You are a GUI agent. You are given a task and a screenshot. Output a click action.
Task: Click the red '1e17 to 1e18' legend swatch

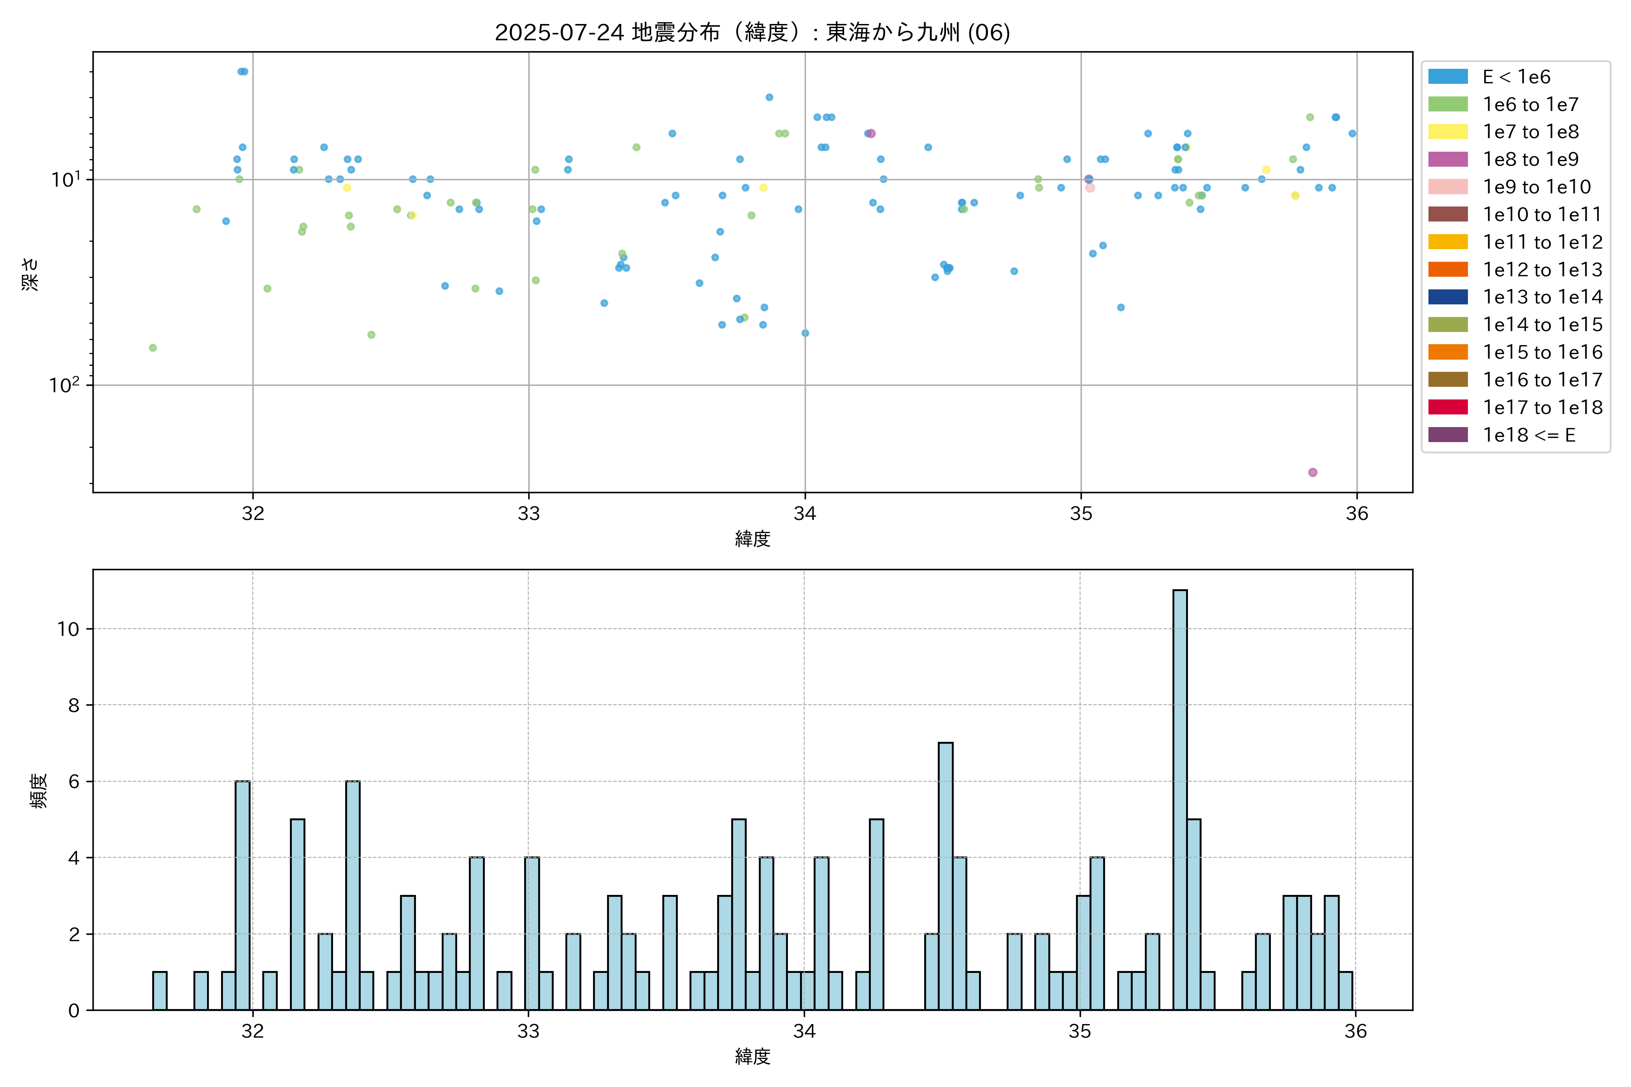point(1447,408)
